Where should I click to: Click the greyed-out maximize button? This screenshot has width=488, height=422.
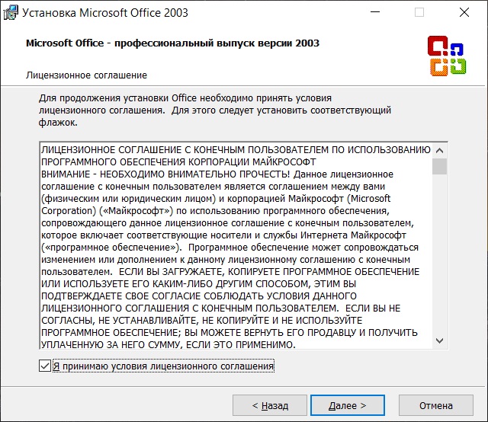click(x=419, y=12)
